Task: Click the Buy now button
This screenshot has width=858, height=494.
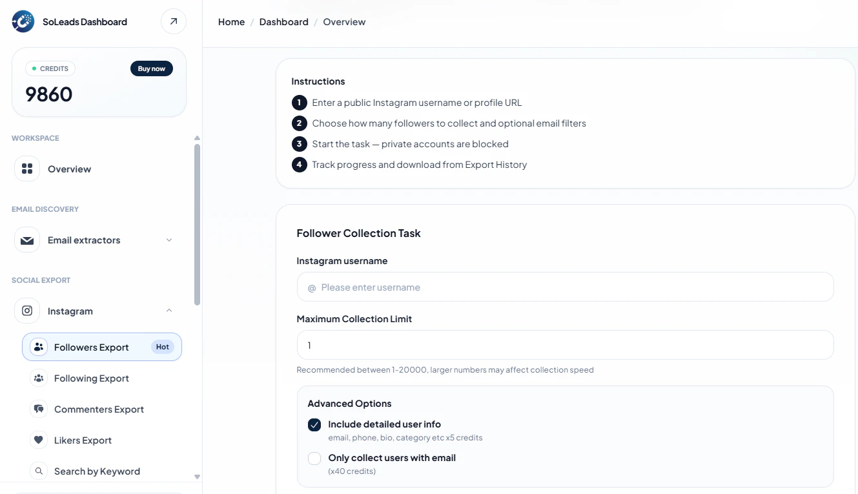Action: click(152, 68)
